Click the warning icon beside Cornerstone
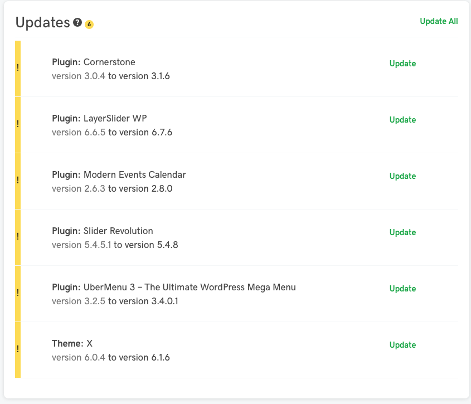The height and width of the screenshot is (404, 471). (x=18, y=68)
